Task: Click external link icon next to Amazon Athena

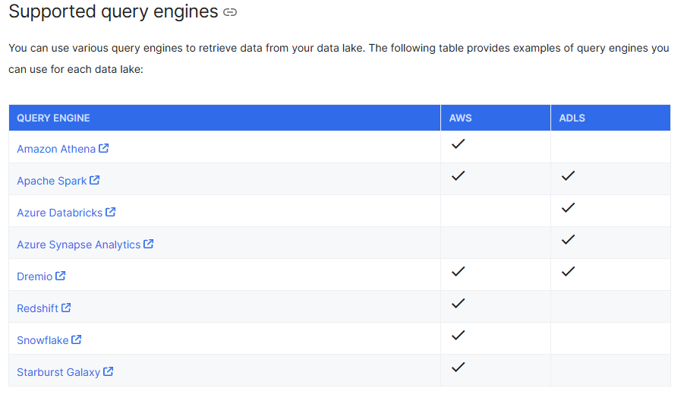Action: pos(104,149)
